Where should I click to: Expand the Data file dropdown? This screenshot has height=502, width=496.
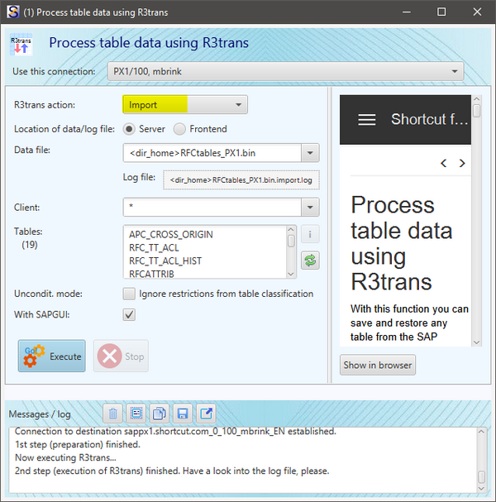coord(309,153)
